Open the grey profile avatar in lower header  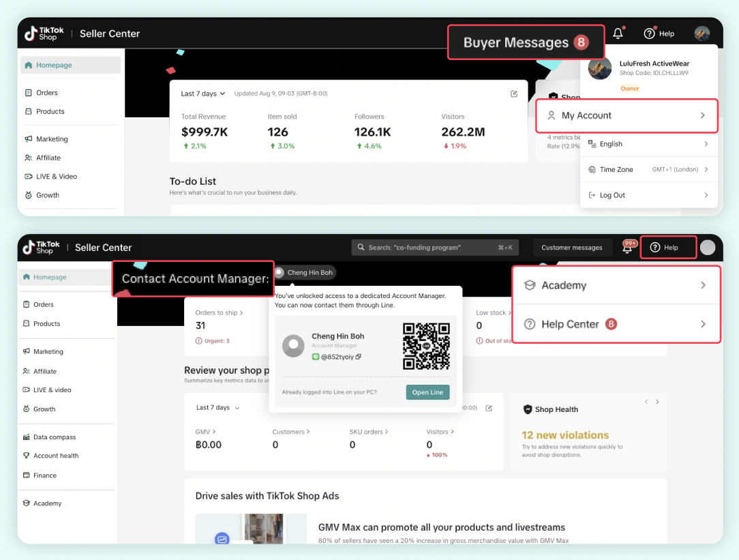[x=708, y=248]
